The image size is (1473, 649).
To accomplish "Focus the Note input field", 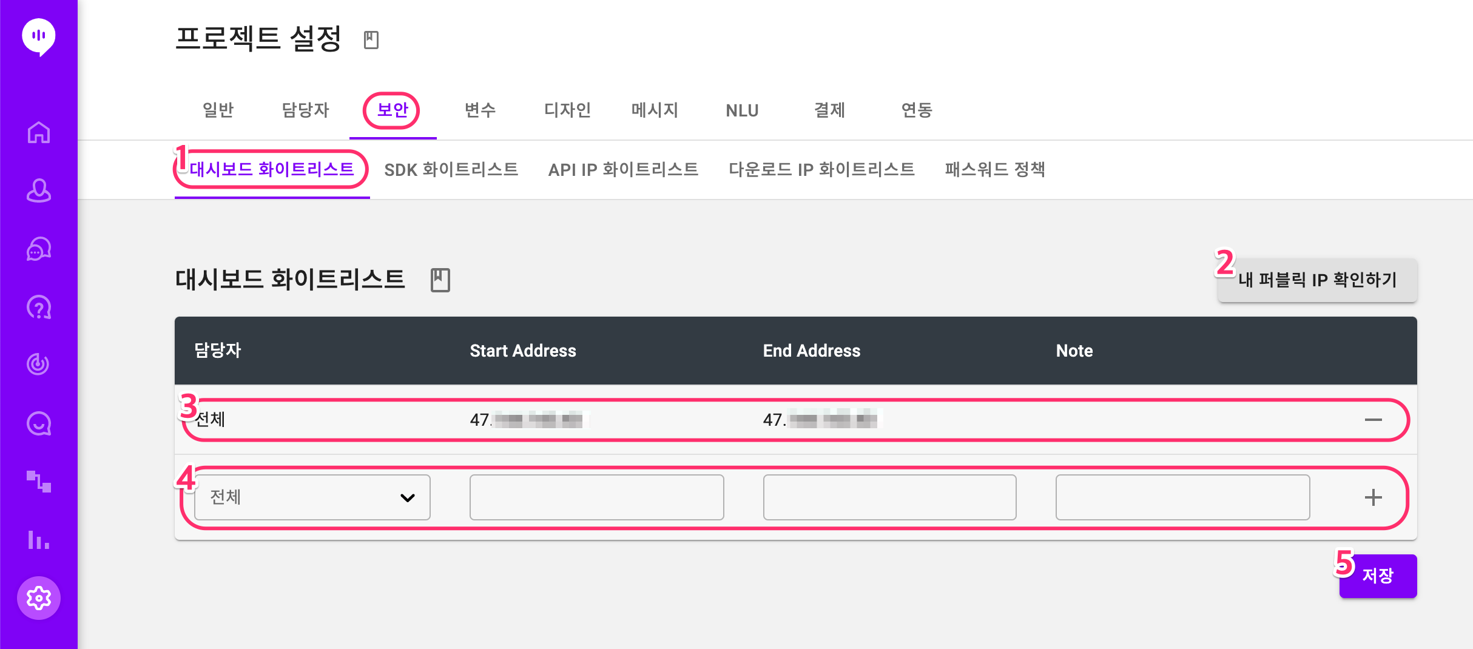I will tap(1183, 497).
